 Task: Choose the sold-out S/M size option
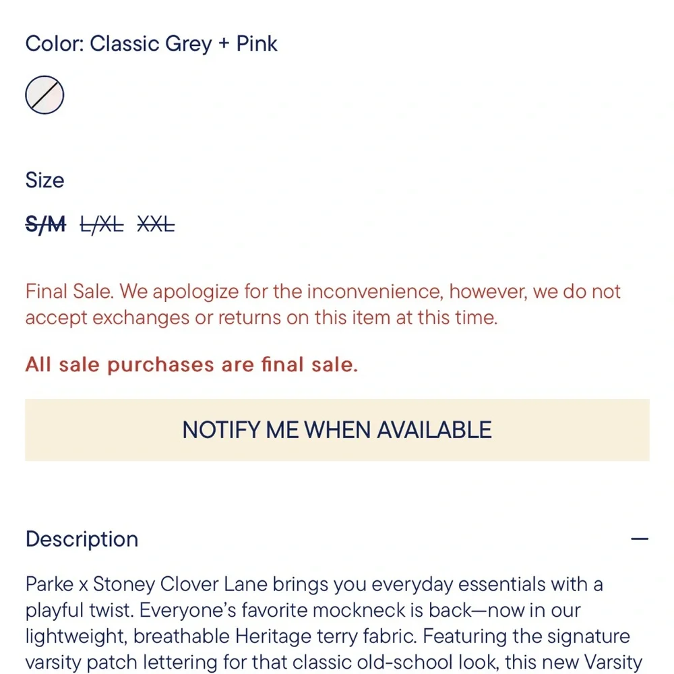coord(46,224)
